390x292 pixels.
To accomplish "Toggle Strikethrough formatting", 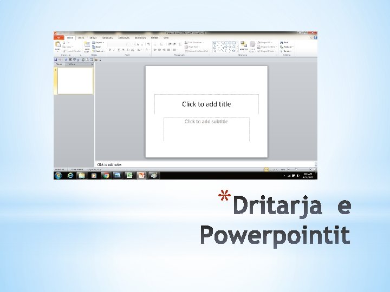I will tap(128, 50).
